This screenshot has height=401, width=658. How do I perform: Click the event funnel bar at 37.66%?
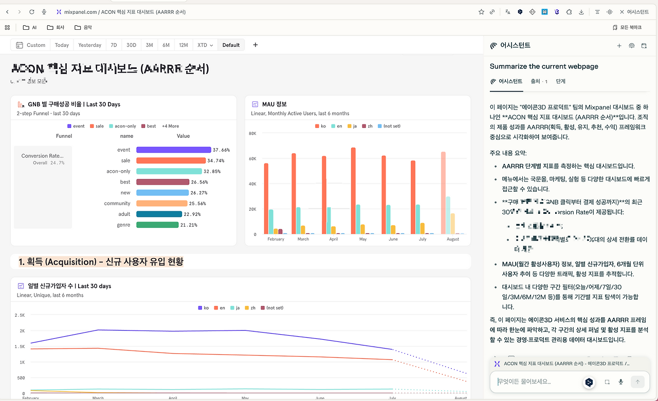[x=174, y=150]
